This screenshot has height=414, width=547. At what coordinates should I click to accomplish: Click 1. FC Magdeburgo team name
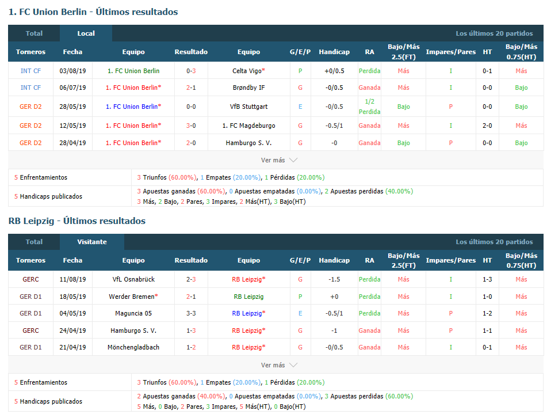coord(248,126)
